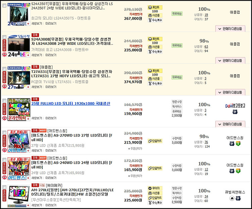Click 새창보기 in the S24A300B row
252x209 pixels.
click(37, 55)
